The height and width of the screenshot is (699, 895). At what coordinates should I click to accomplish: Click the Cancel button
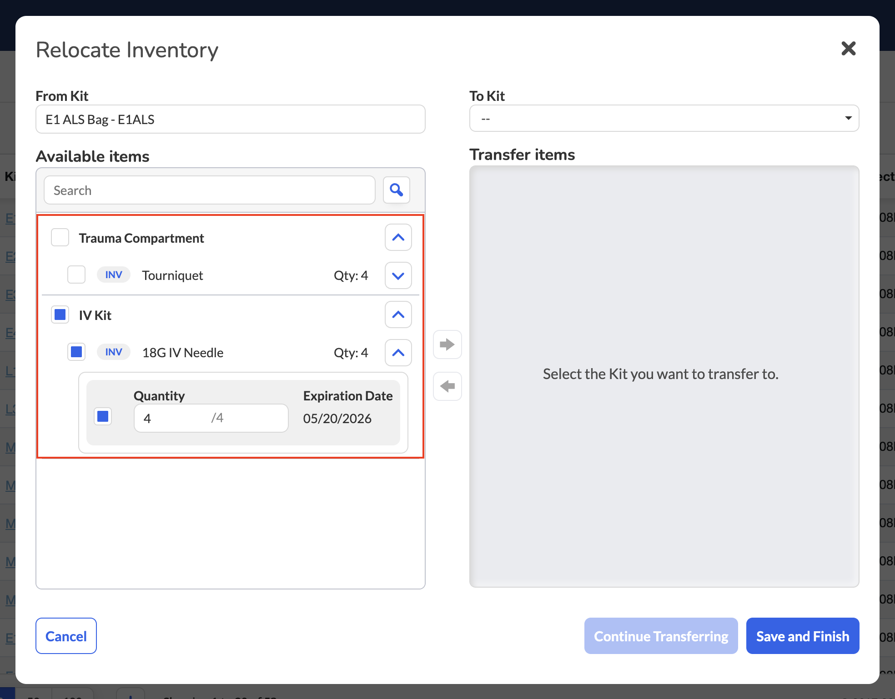click(66, 636)
